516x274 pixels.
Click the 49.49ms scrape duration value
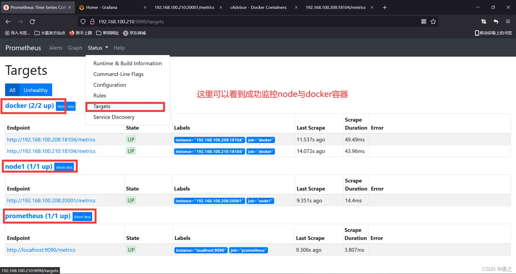(355, 140)
